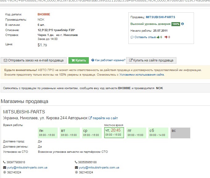Click left ICQ number 392143324
210x178 pixels.
pos(14,172)
